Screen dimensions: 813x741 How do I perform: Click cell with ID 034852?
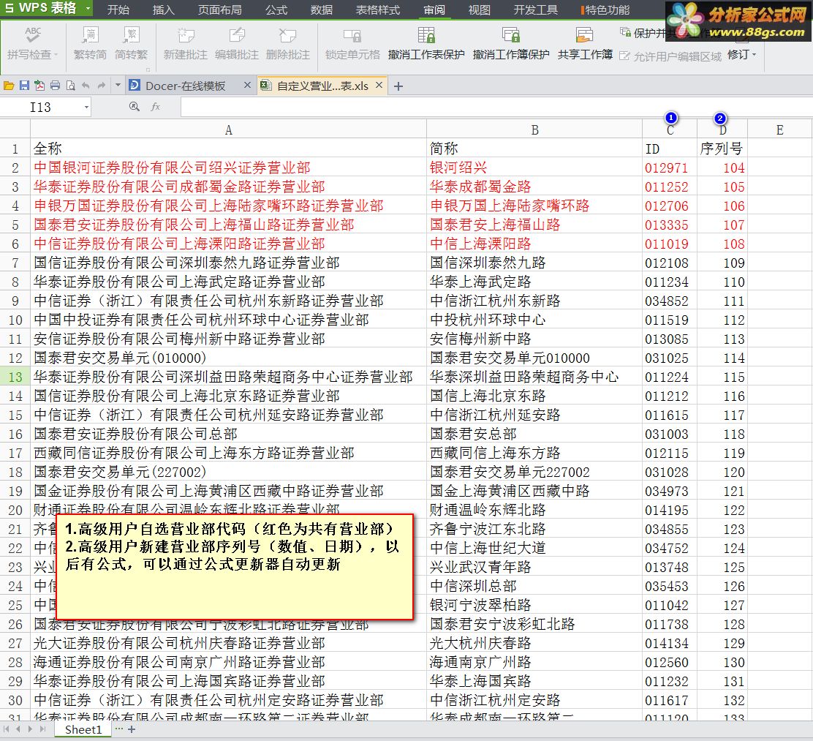670,301
